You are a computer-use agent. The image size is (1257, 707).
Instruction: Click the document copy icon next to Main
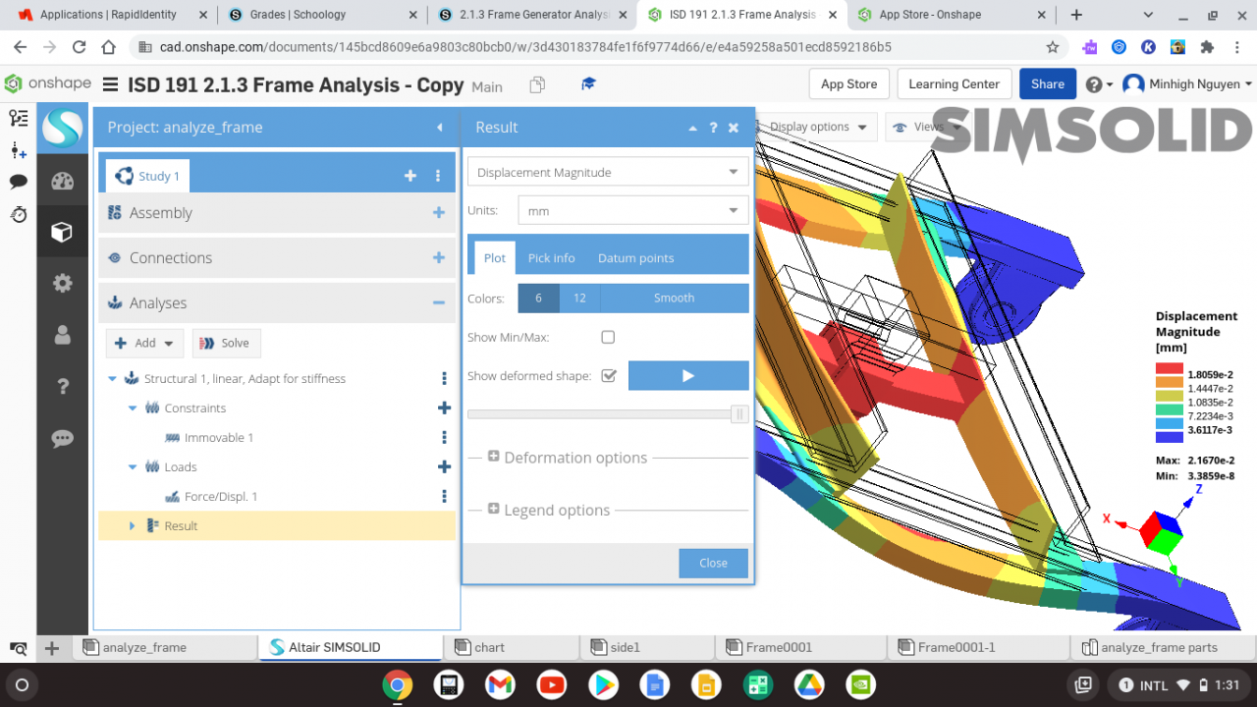coord(537,85)
